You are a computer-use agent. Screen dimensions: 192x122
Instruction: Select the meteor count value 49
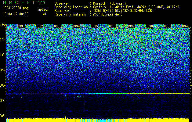[44, 14]
